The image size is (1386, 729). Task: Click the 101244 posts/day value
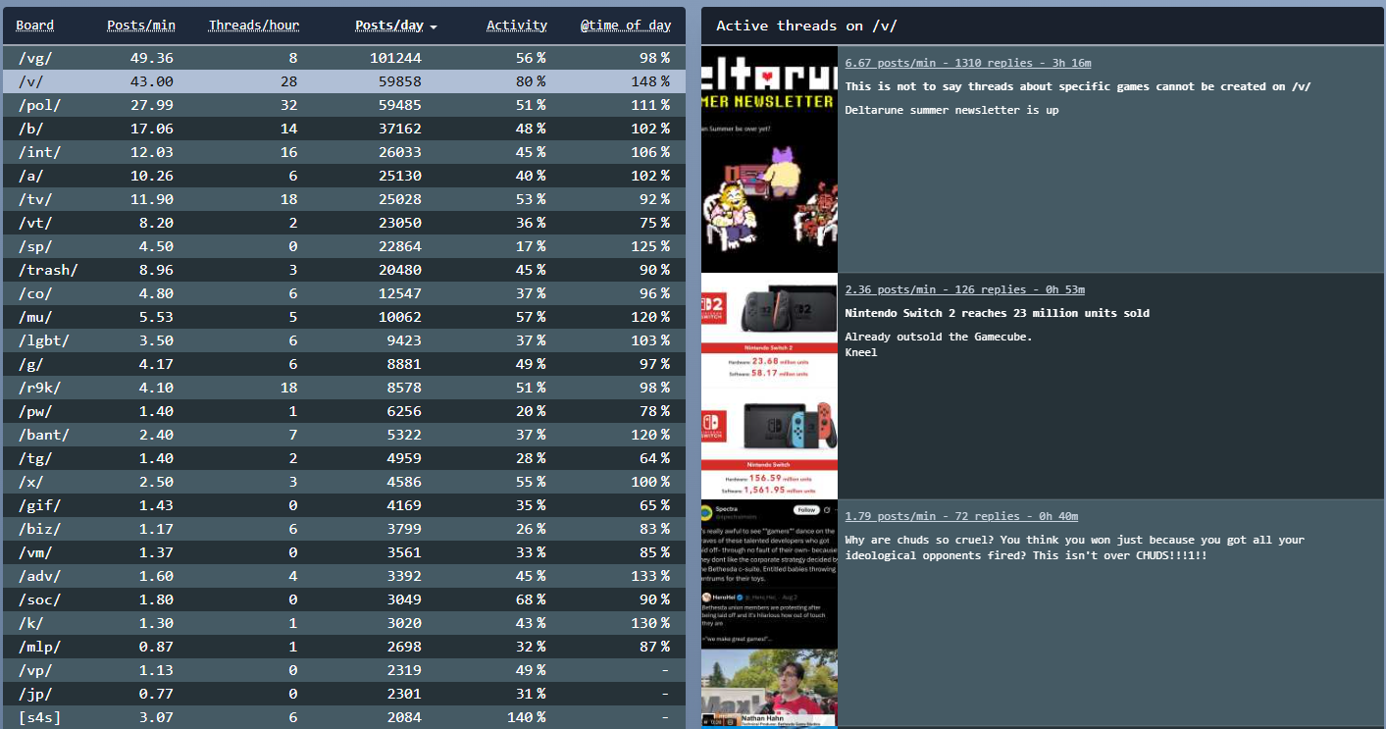395,58
